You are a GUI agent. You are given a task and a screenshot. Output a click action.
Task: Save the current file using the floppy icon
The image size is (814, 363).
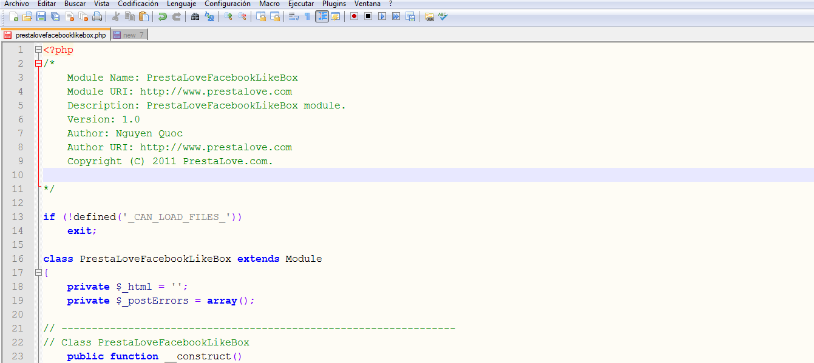point(41,16)
